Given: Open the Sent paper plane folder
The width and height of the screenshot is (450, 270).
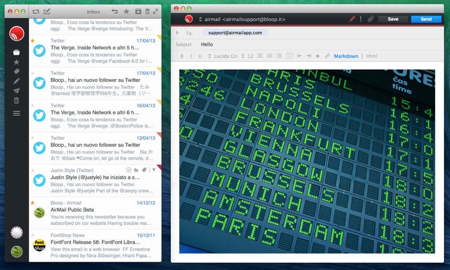Looking at the screenshot, I should (x=16, y=91).
